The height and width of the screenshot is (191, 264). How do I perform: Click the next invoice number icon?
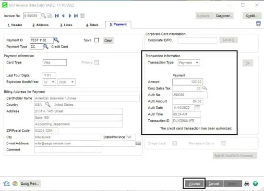click(50, 16)
